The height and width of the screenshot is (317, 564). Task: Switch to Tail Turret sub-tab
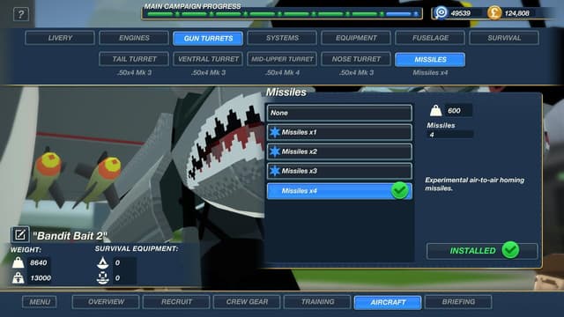pyautogui.click(x=134, y=59)
